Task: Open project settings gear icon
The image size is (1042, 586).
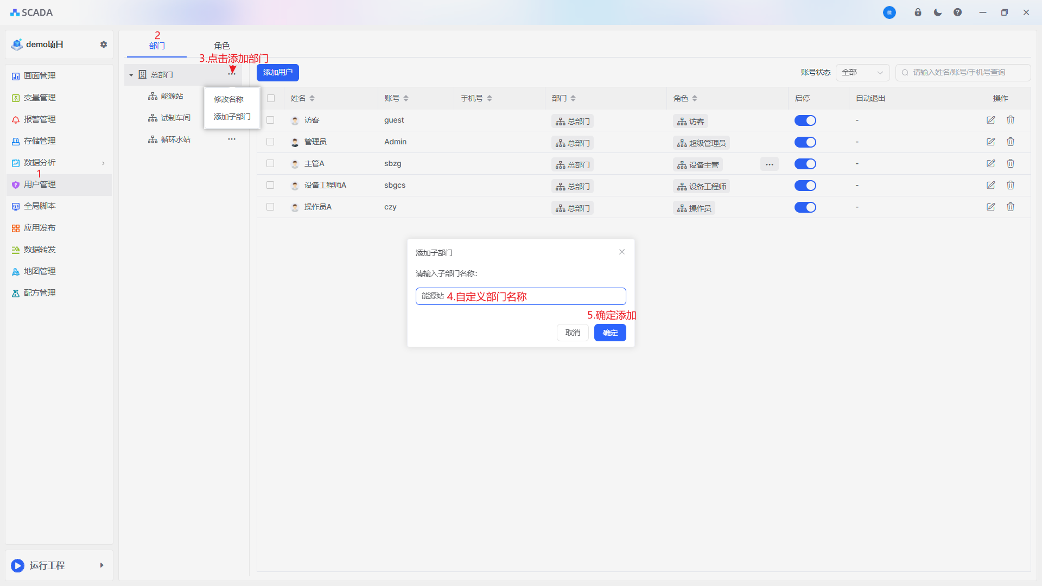Action: click(104, 44)
